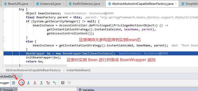Click 'getAccessControlContext());' in the code

(71, 33)
